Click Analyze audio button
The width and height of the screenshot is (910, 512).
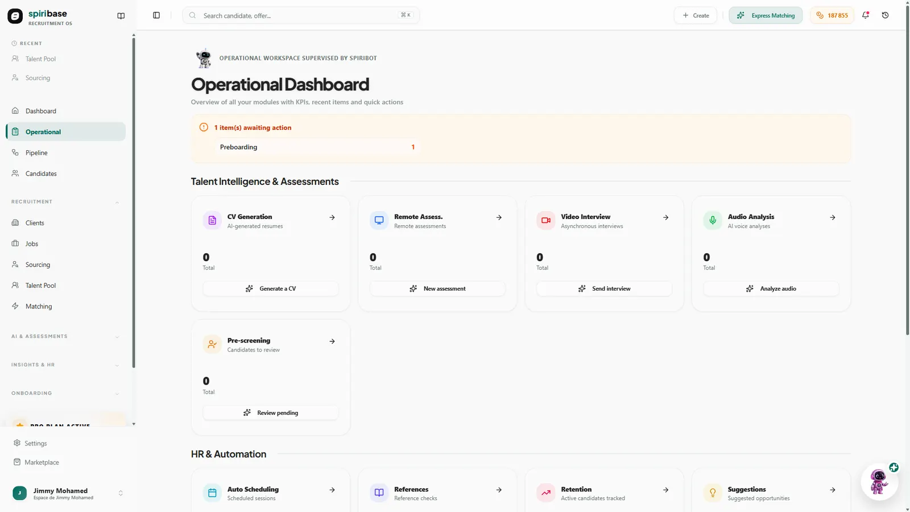[771, 289]
